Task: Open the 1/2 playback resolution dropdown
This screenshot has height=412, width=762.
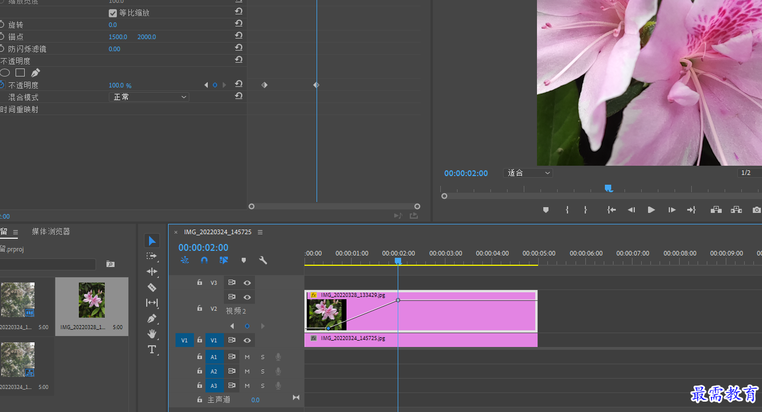Action: (x=750, y=173)
